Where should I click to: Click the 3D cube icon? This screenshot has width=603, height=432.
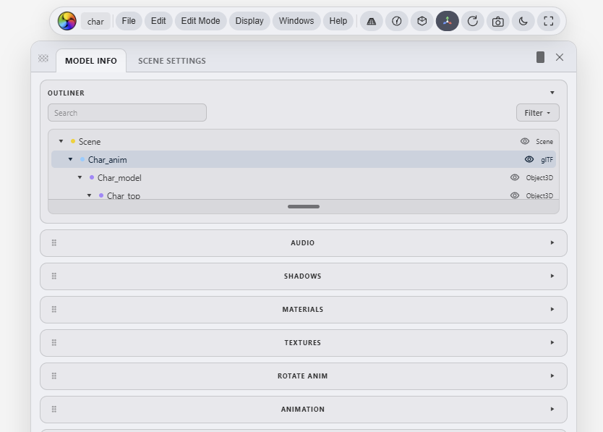click(422, 21)
